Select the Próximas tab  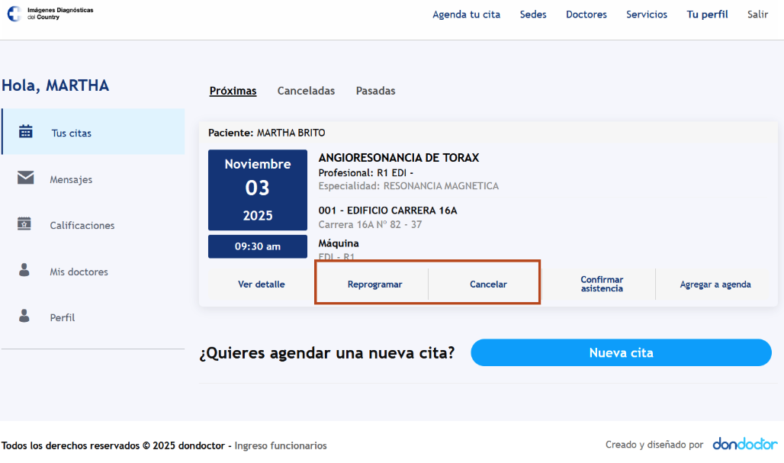(233, 91)
